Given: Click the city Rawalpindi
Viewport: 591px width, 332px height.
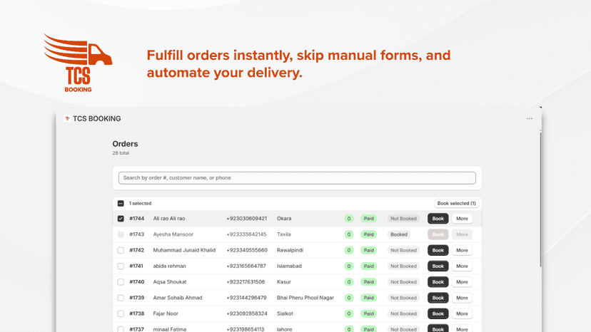Looking at the screenshot, I should (290, 250).
